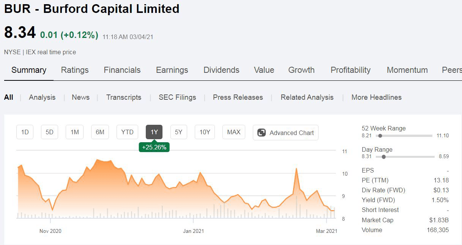Screen dimensions: 462x245
Task: Select the 1Y chart range
Action: pos(154,132)
